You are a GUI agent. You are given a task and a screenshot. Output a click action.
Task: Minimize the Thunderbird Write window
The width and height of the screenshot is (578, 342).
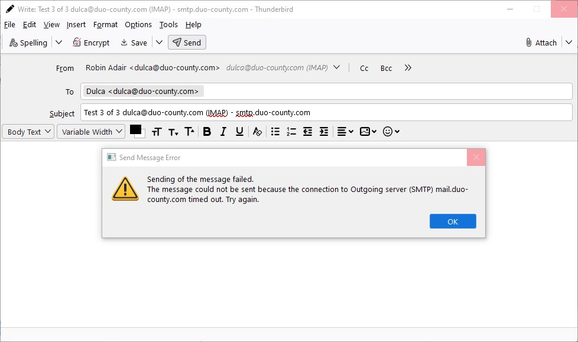(510, 9)
